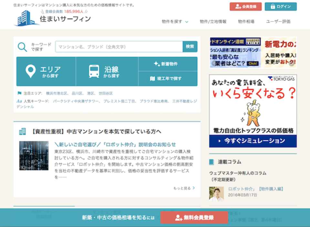Click the 横浜市港北区 area link
Viewport: 310px width, 227px height.
(x=57, y=93)
